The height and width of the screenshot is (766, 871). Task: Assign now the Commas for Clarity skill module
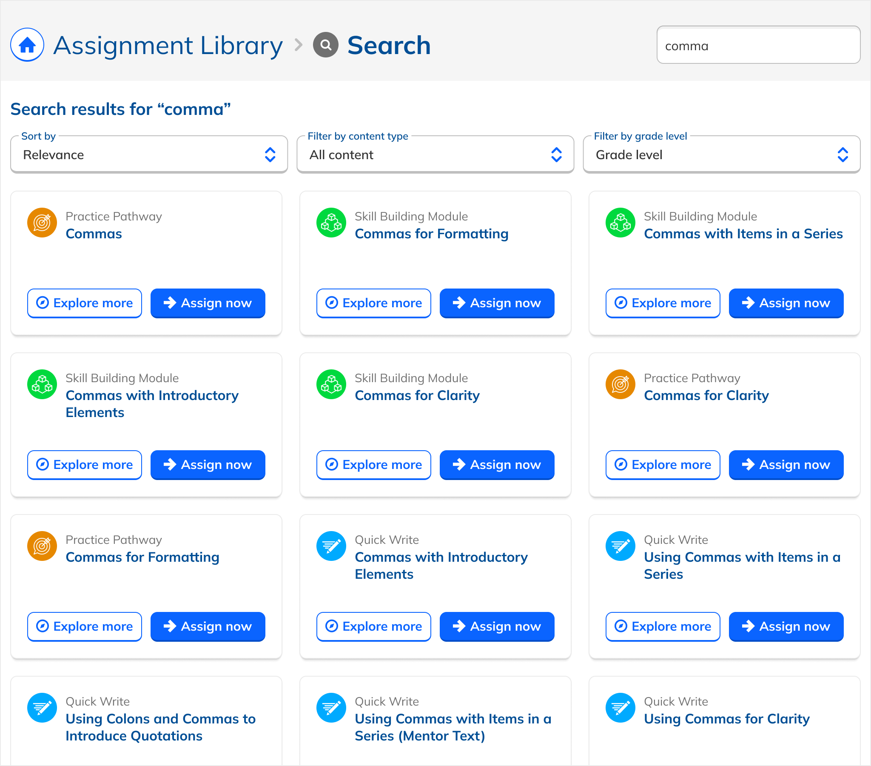pos(496,464)
